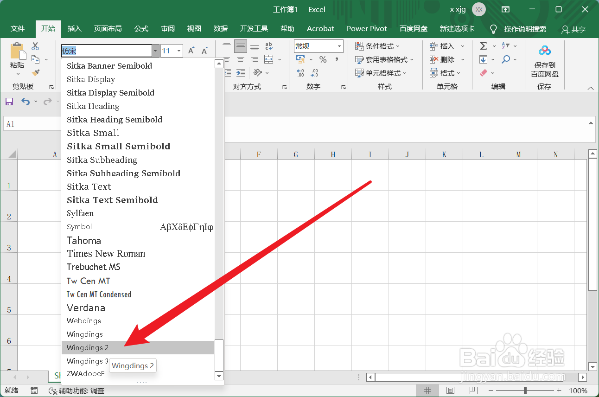Open the font size dropdown

[x=179, y=51]
